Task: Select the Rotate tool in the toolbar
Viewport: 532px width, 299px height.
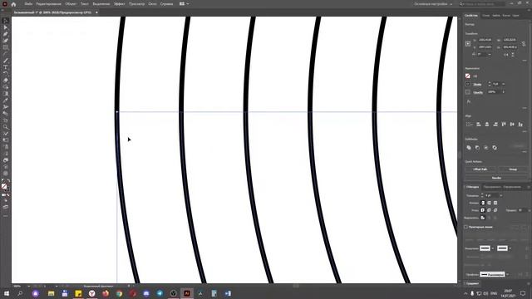Action: [6, 74]
